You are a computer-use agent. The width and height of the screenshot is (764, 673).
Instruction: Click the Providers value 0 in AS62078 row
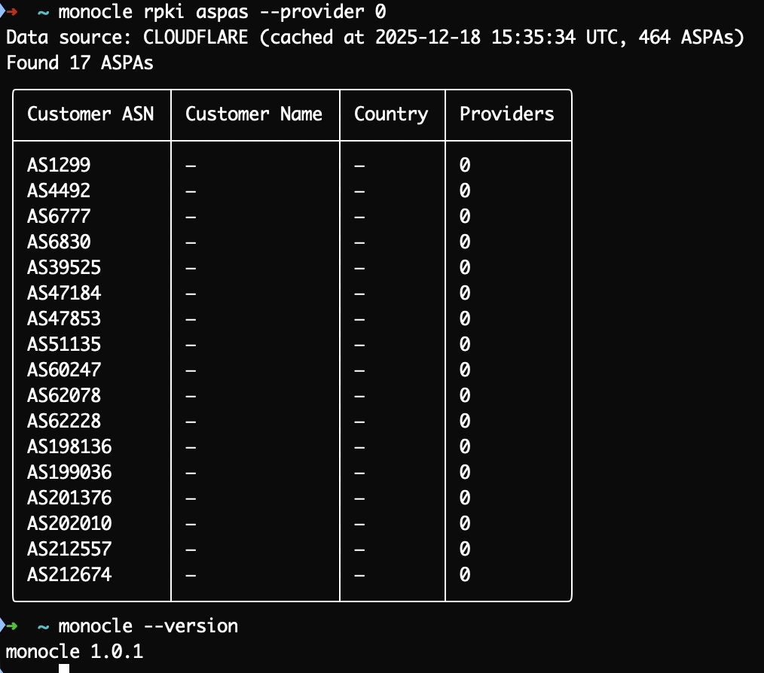pyautogui.click(x=465, y=395)
